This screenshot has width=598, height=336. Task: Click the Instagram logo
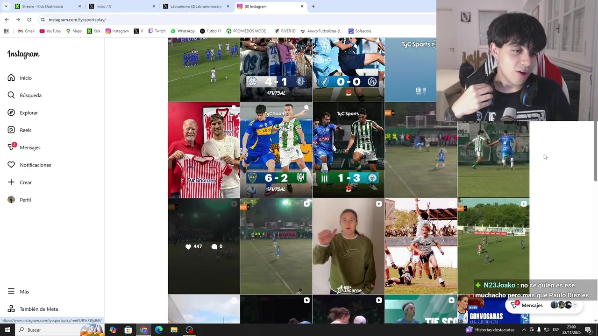click(23, 54)
